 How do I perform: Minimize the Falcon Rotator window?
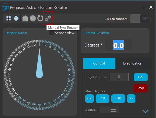coord(145,8)
